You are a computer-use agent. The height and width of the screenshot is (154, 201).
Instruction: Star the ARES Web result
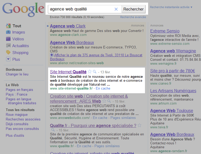click(104, 101)
